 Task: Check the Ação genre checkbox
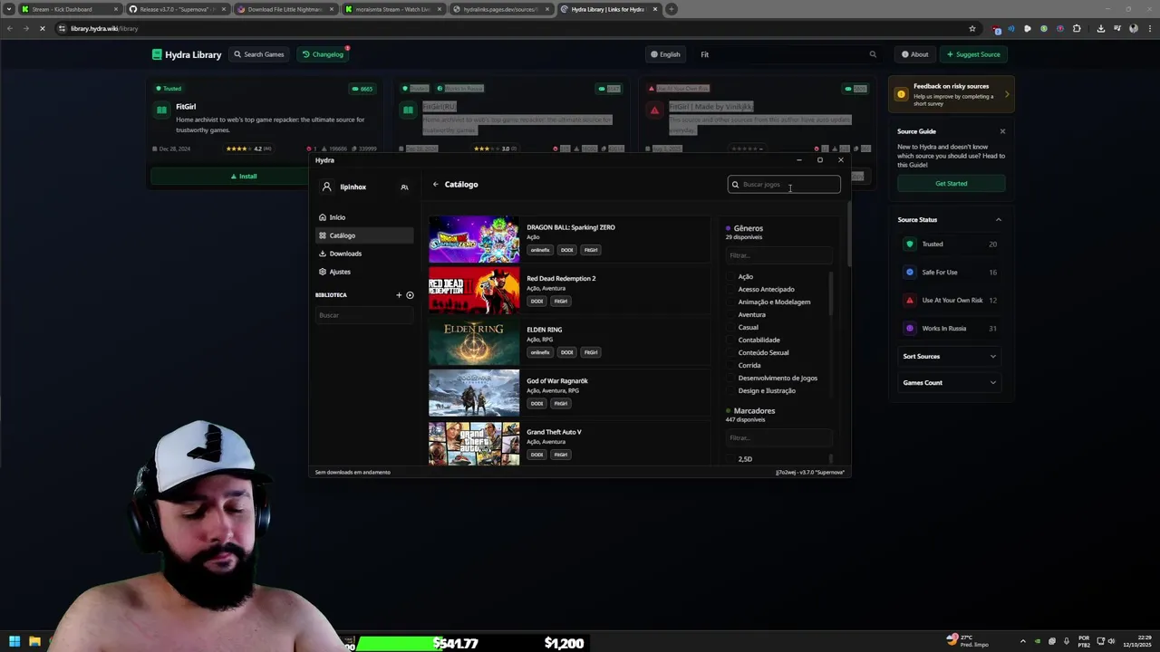coord(731,277)
